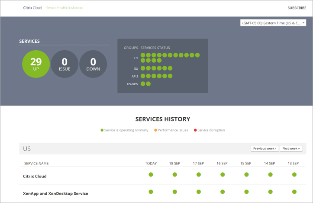Open the Citrix Cloud logo link

point(32,8)
